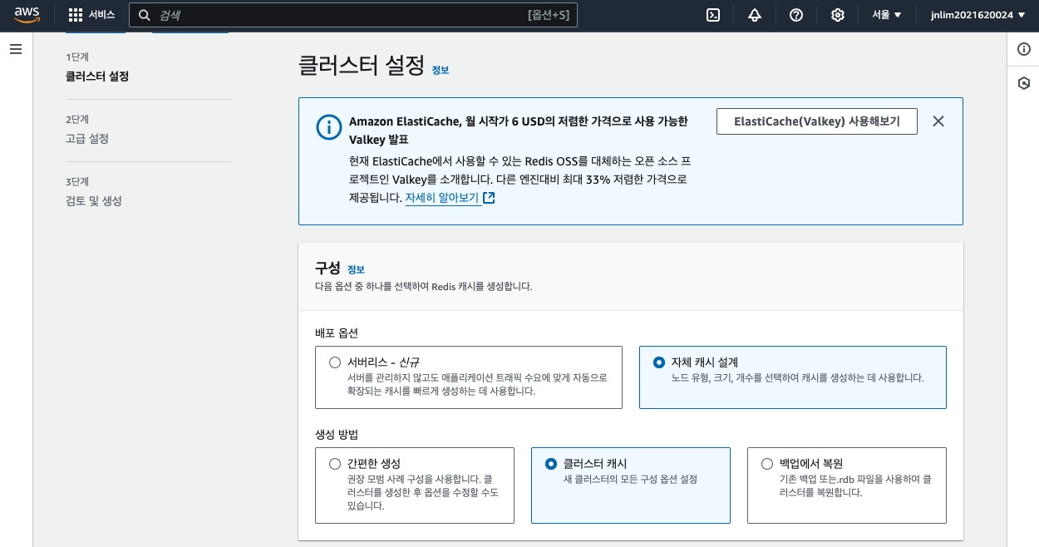Screen dimensions: 1039x547
Task: Choose the 간편한 생성 creation method
Action: click(415, 485)
